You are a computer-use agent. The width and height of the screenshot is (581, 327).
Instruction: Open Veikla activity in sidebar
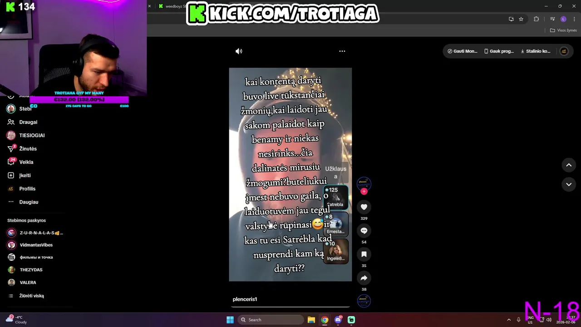pyautogui.click(x=26, y=162)
